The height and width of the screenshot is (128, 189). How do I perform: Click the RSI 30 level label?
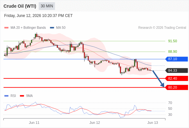click(x=170, y=115)
